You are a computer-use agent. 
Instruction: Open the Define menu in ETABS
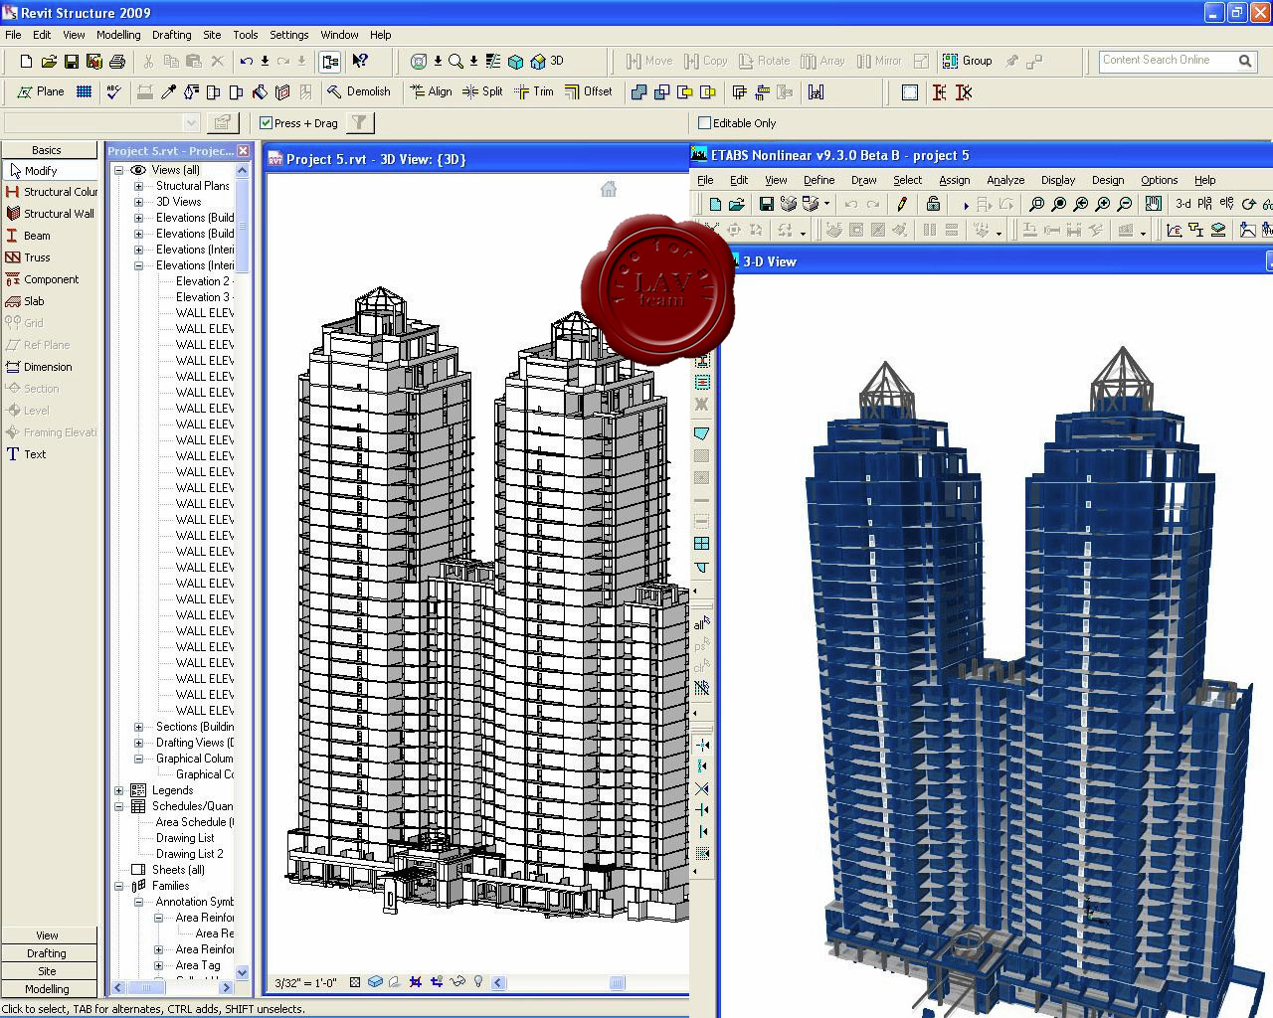[x=818, y=180]
